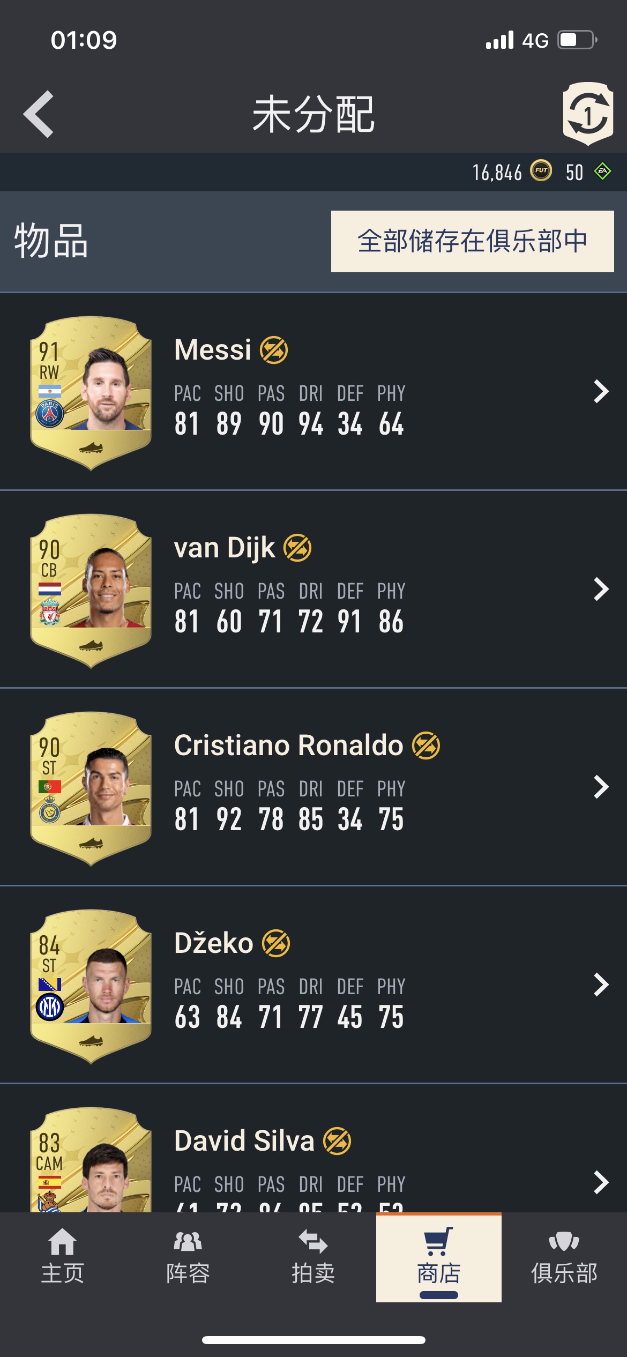Image resolution: width=627 pixels, height=1357 pixels.
Task: Tap the back arrow in the header
Action: click(39, 114)
